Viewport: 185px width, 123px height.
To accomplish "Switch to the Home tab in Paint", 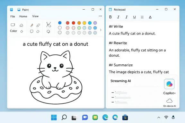I will pyautogui.click(x=23, y=16).
